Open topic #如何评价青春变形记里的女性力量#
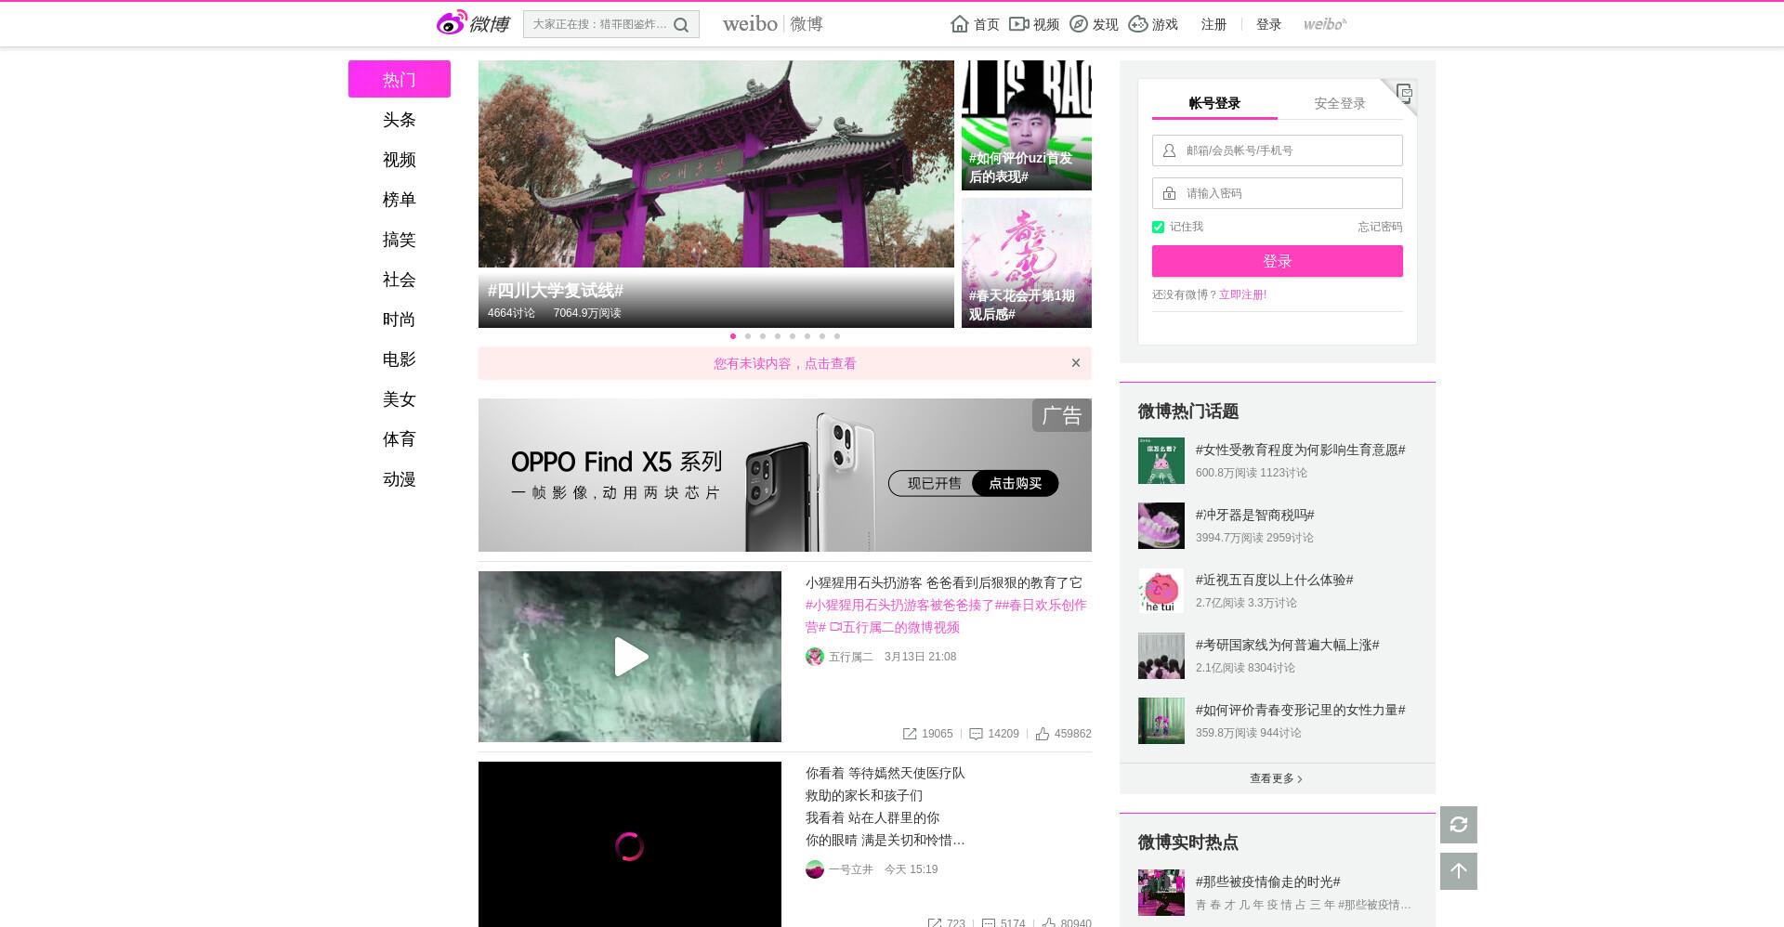Viewport: 1784px width, 927px height. pyautogui.click(x=1300, y=710)
